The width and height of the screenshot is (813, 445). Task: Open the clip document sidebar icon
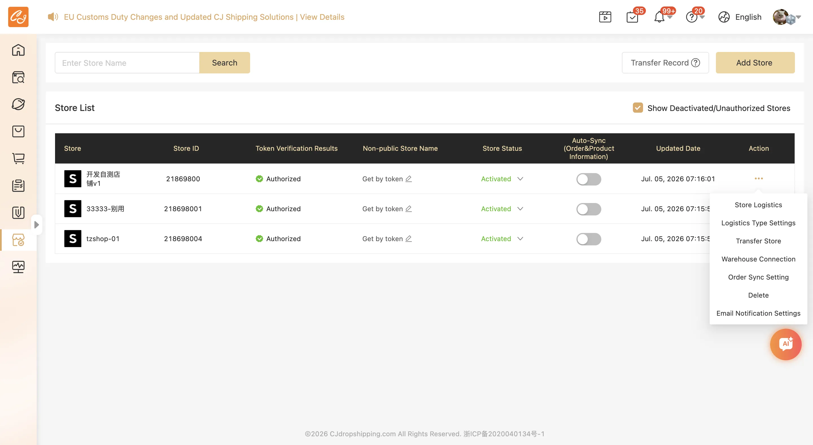tap(18, 213)
